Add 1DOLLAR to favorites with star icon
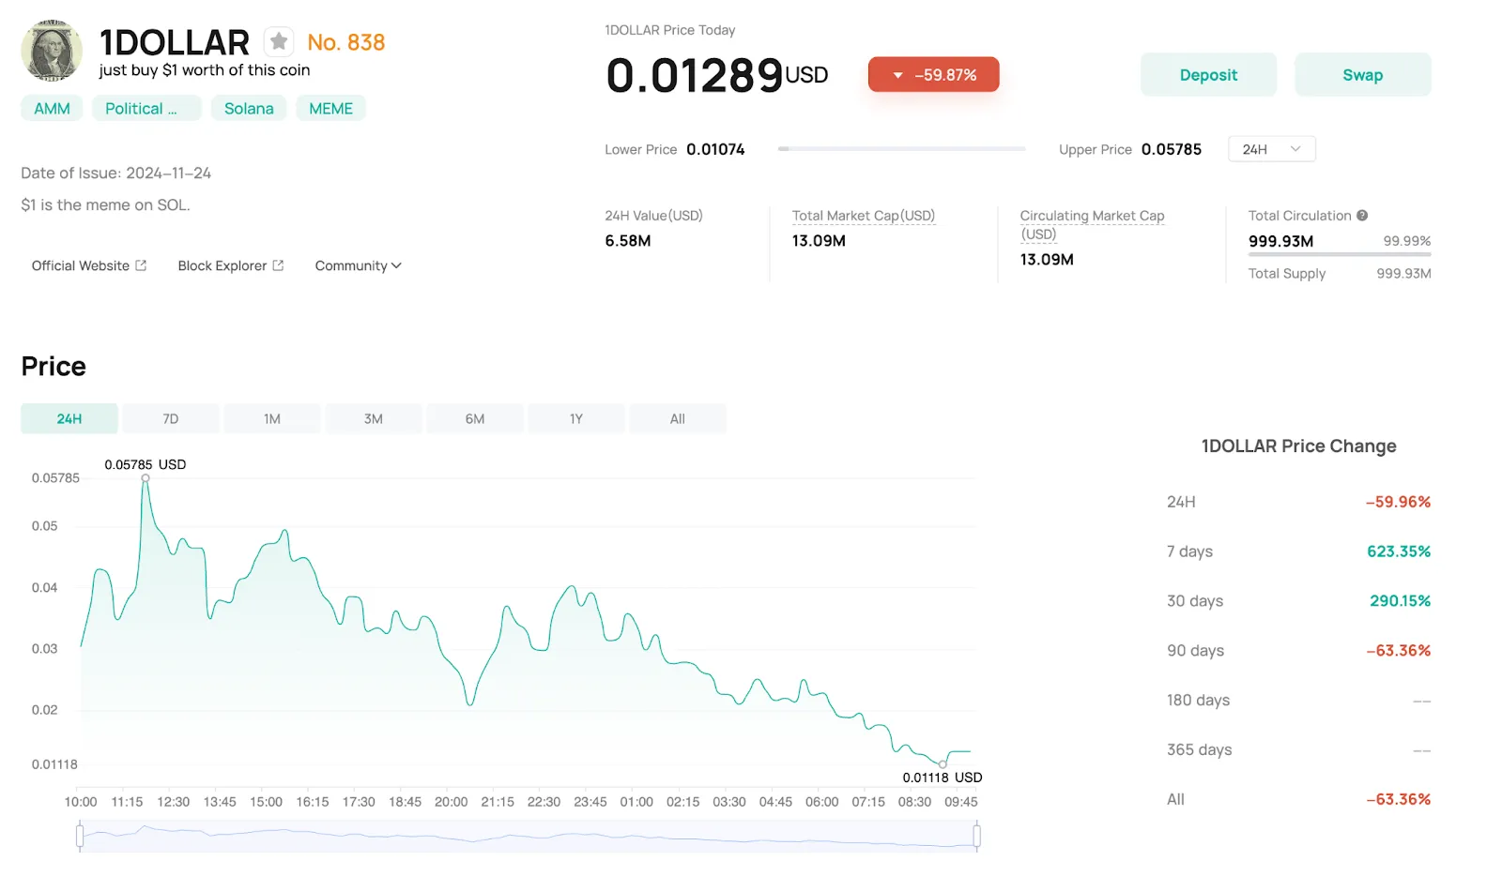The width and height of the screenshot is (1502, 876). 279,41
